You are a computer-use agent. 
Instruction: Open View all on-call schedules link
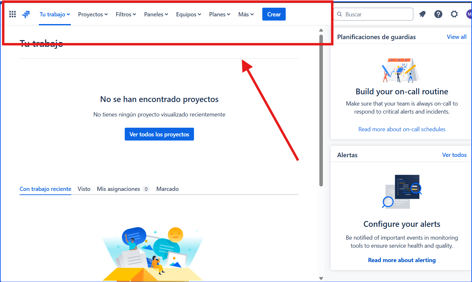(457, 37)
